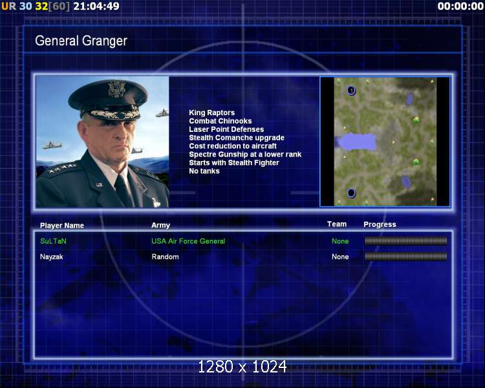Click 'Spectre Gunship at a lower rank'
Viewport: 485px width, 388px height.
245,155
